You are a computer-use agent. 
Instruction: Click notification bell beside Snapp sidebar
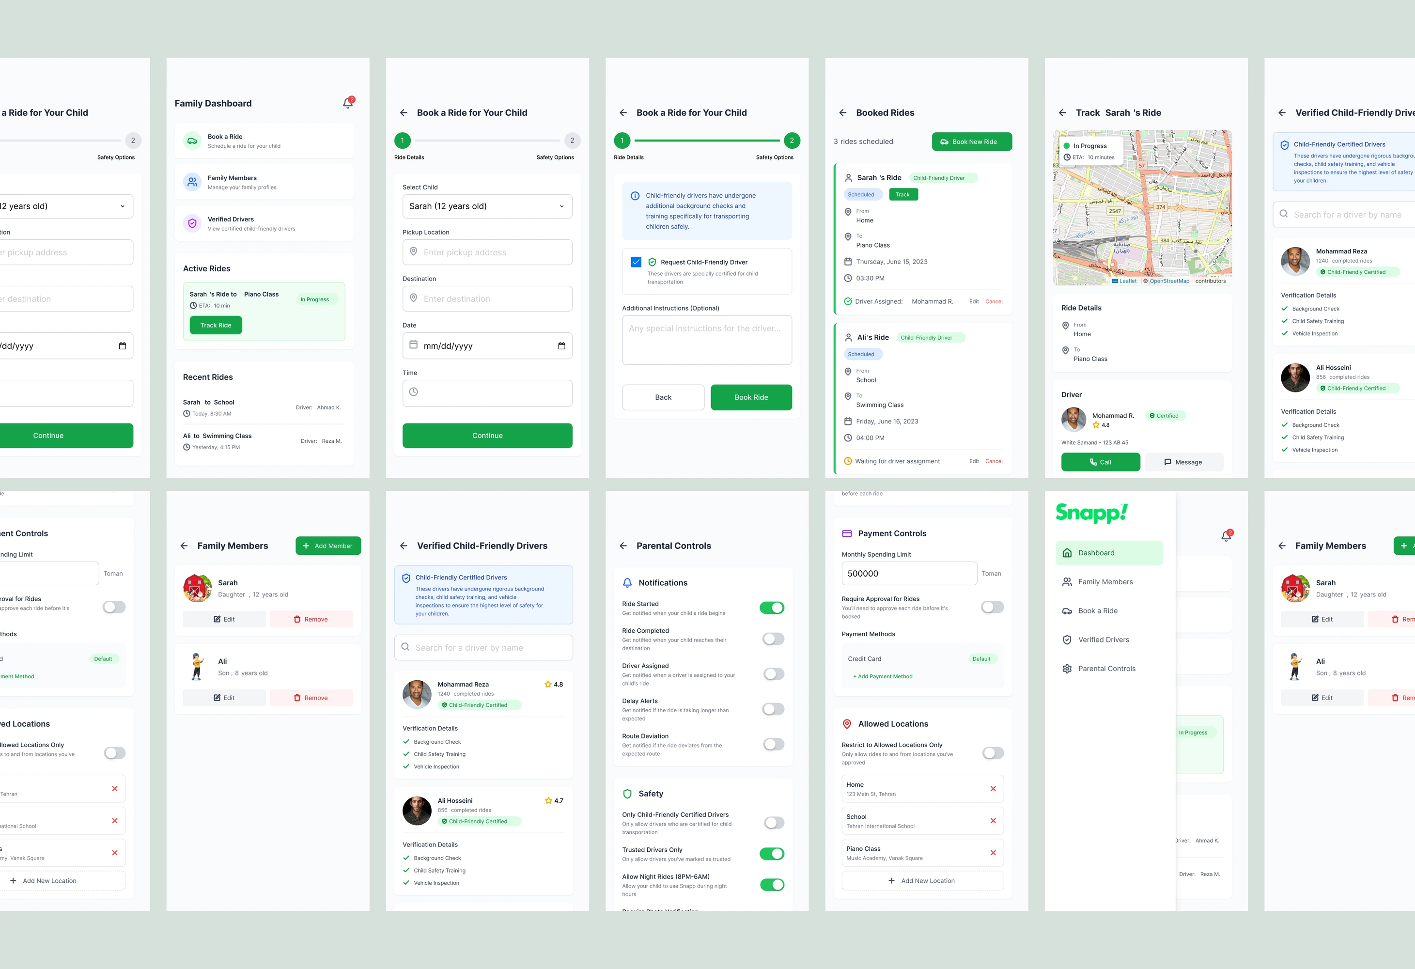tap(1226, 536)
